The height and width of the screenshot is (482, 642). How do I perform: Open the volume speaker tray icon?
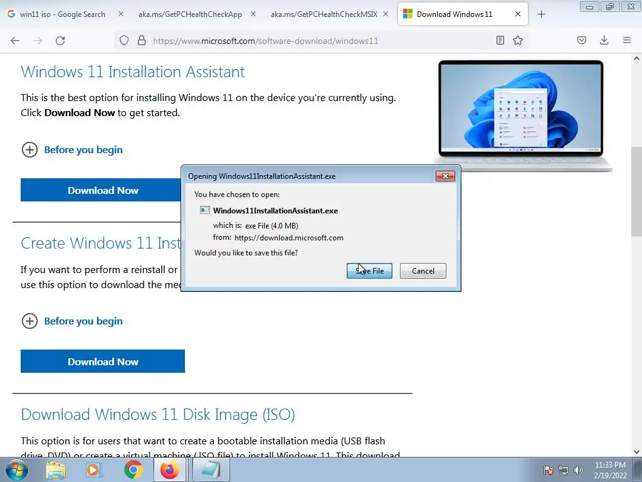tap(578, 470)
